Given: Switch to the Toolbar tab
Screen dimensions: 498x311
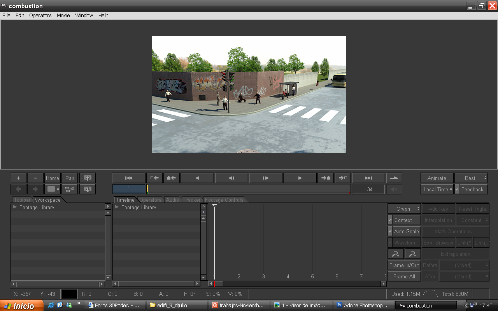Looking at the screenshot, I should 22,200.
